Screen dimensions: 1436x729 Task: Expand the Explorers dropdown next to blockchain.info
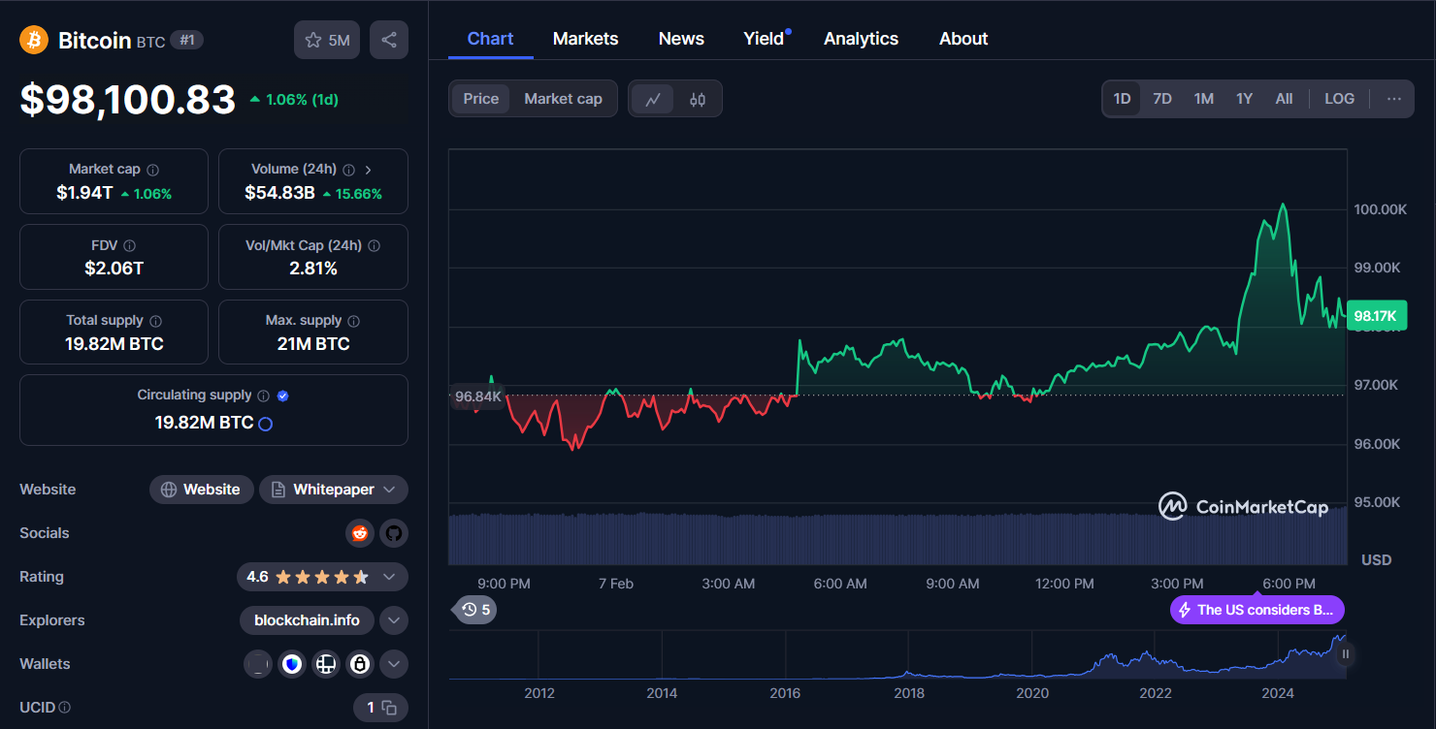[x=394, y=620]
